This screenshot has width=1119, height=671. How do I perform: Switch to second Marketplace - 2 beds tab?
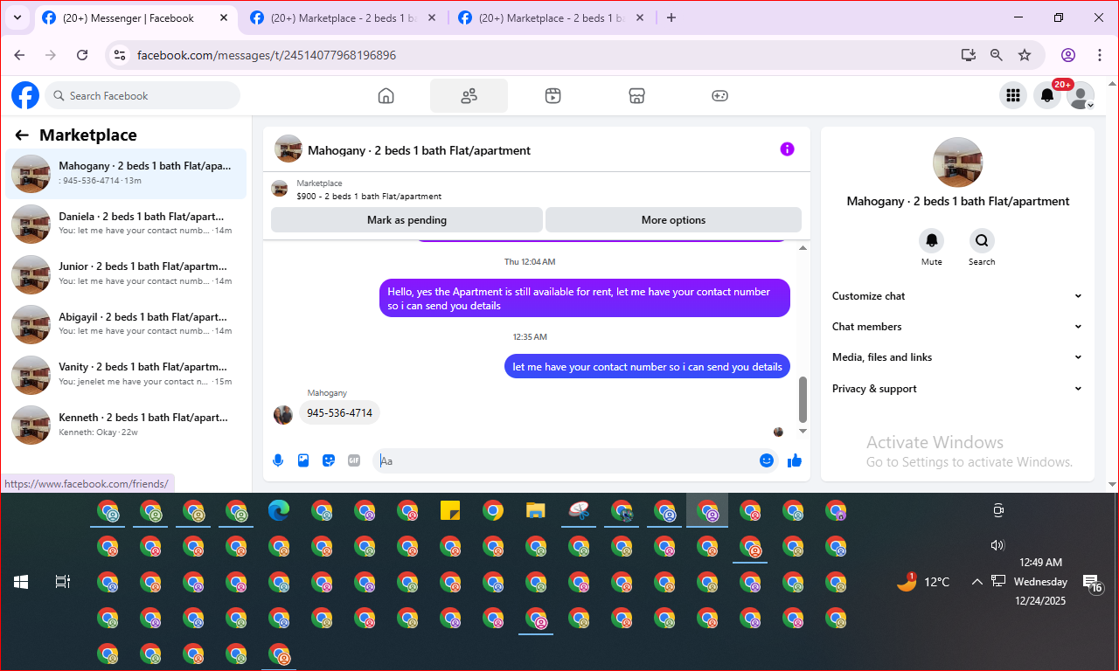pos(343,17)
